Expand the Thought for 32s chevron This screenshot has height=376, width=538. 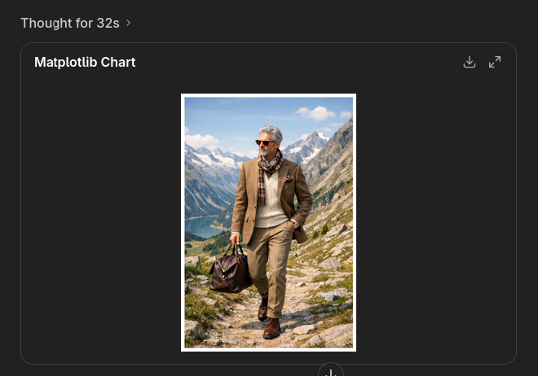pos(128,23)
